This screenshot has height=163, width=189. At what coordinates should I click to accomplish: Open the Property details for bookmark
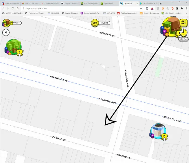[x=90, y=13]
